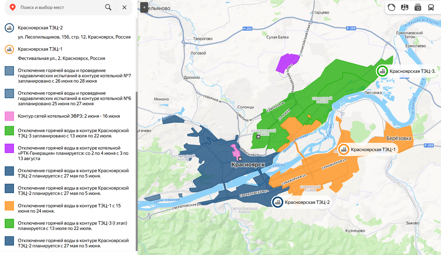
Task: Click the swatch for the котельной №6 legend entry
Action: (x=10, y=93)
